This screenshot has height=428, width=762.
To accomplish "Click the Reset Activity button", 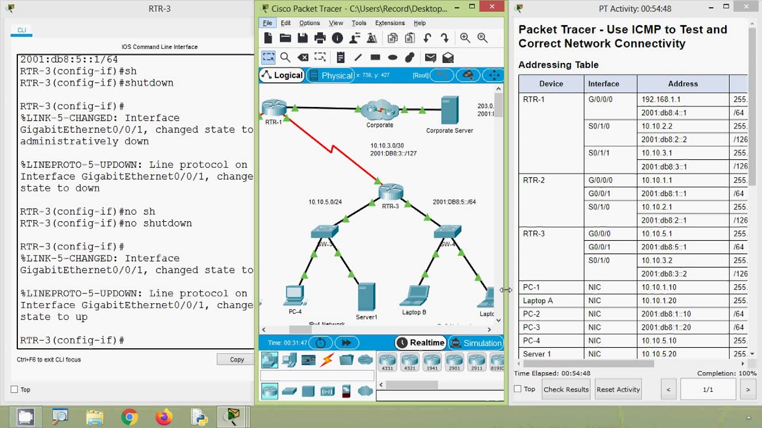I will pyautogui.click(x=619, y=389).
